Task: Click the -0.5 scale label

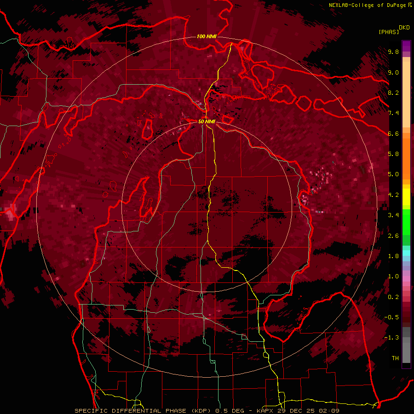Action: click(x=391, y=317)
